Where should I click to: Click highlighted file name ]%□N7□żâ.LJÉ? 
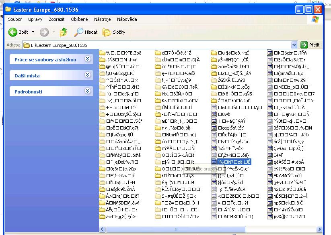coord(234,162)
